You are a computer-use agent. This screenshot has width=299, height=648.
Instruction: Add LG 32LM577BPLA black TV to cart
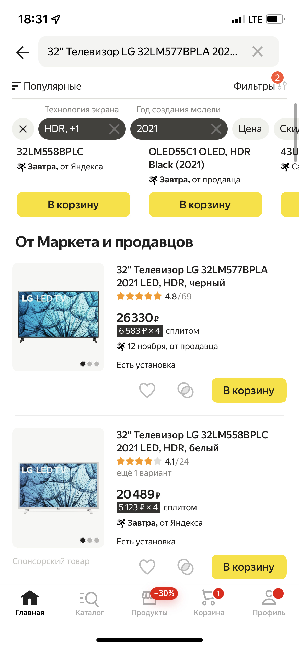(x=249, y=390)
